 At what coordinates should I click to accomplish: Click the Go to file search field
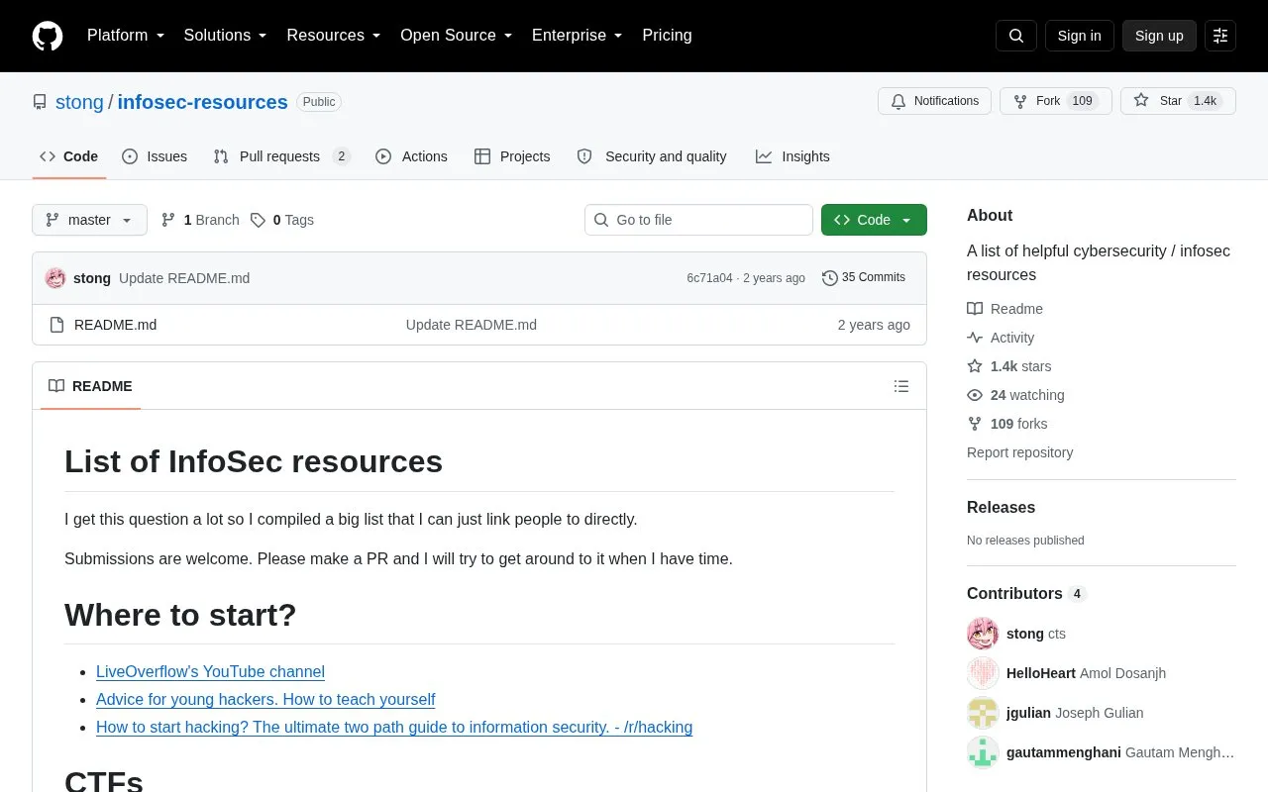[698, 220]
